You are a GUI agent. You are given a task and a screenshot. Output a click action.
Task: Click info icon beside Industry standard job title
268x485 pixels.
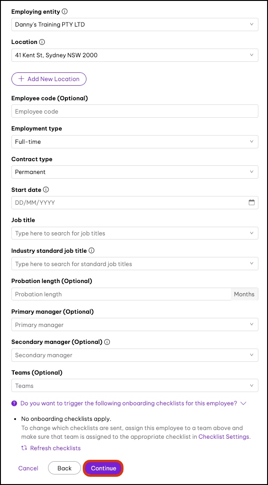[x=91, y=251]
